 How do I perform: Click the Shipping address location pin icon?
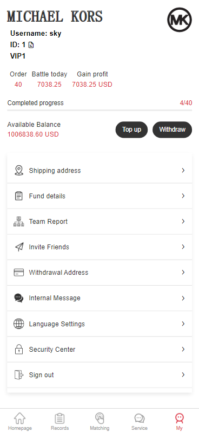coord(19,171)
